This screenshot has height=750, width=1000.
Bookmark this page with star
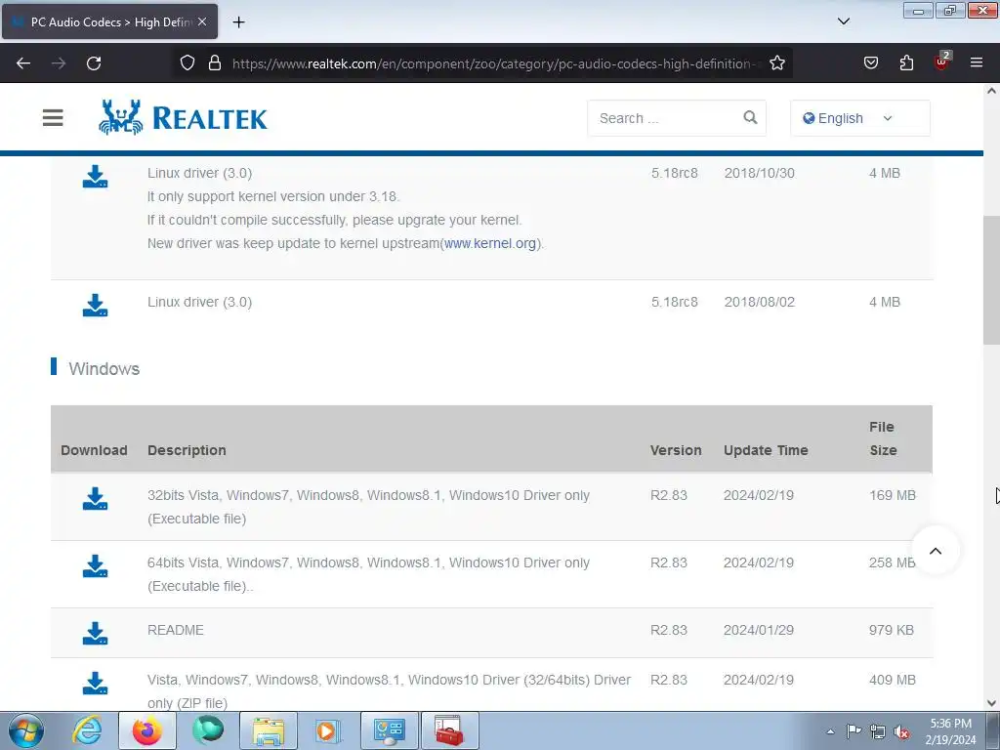(776, 62)
